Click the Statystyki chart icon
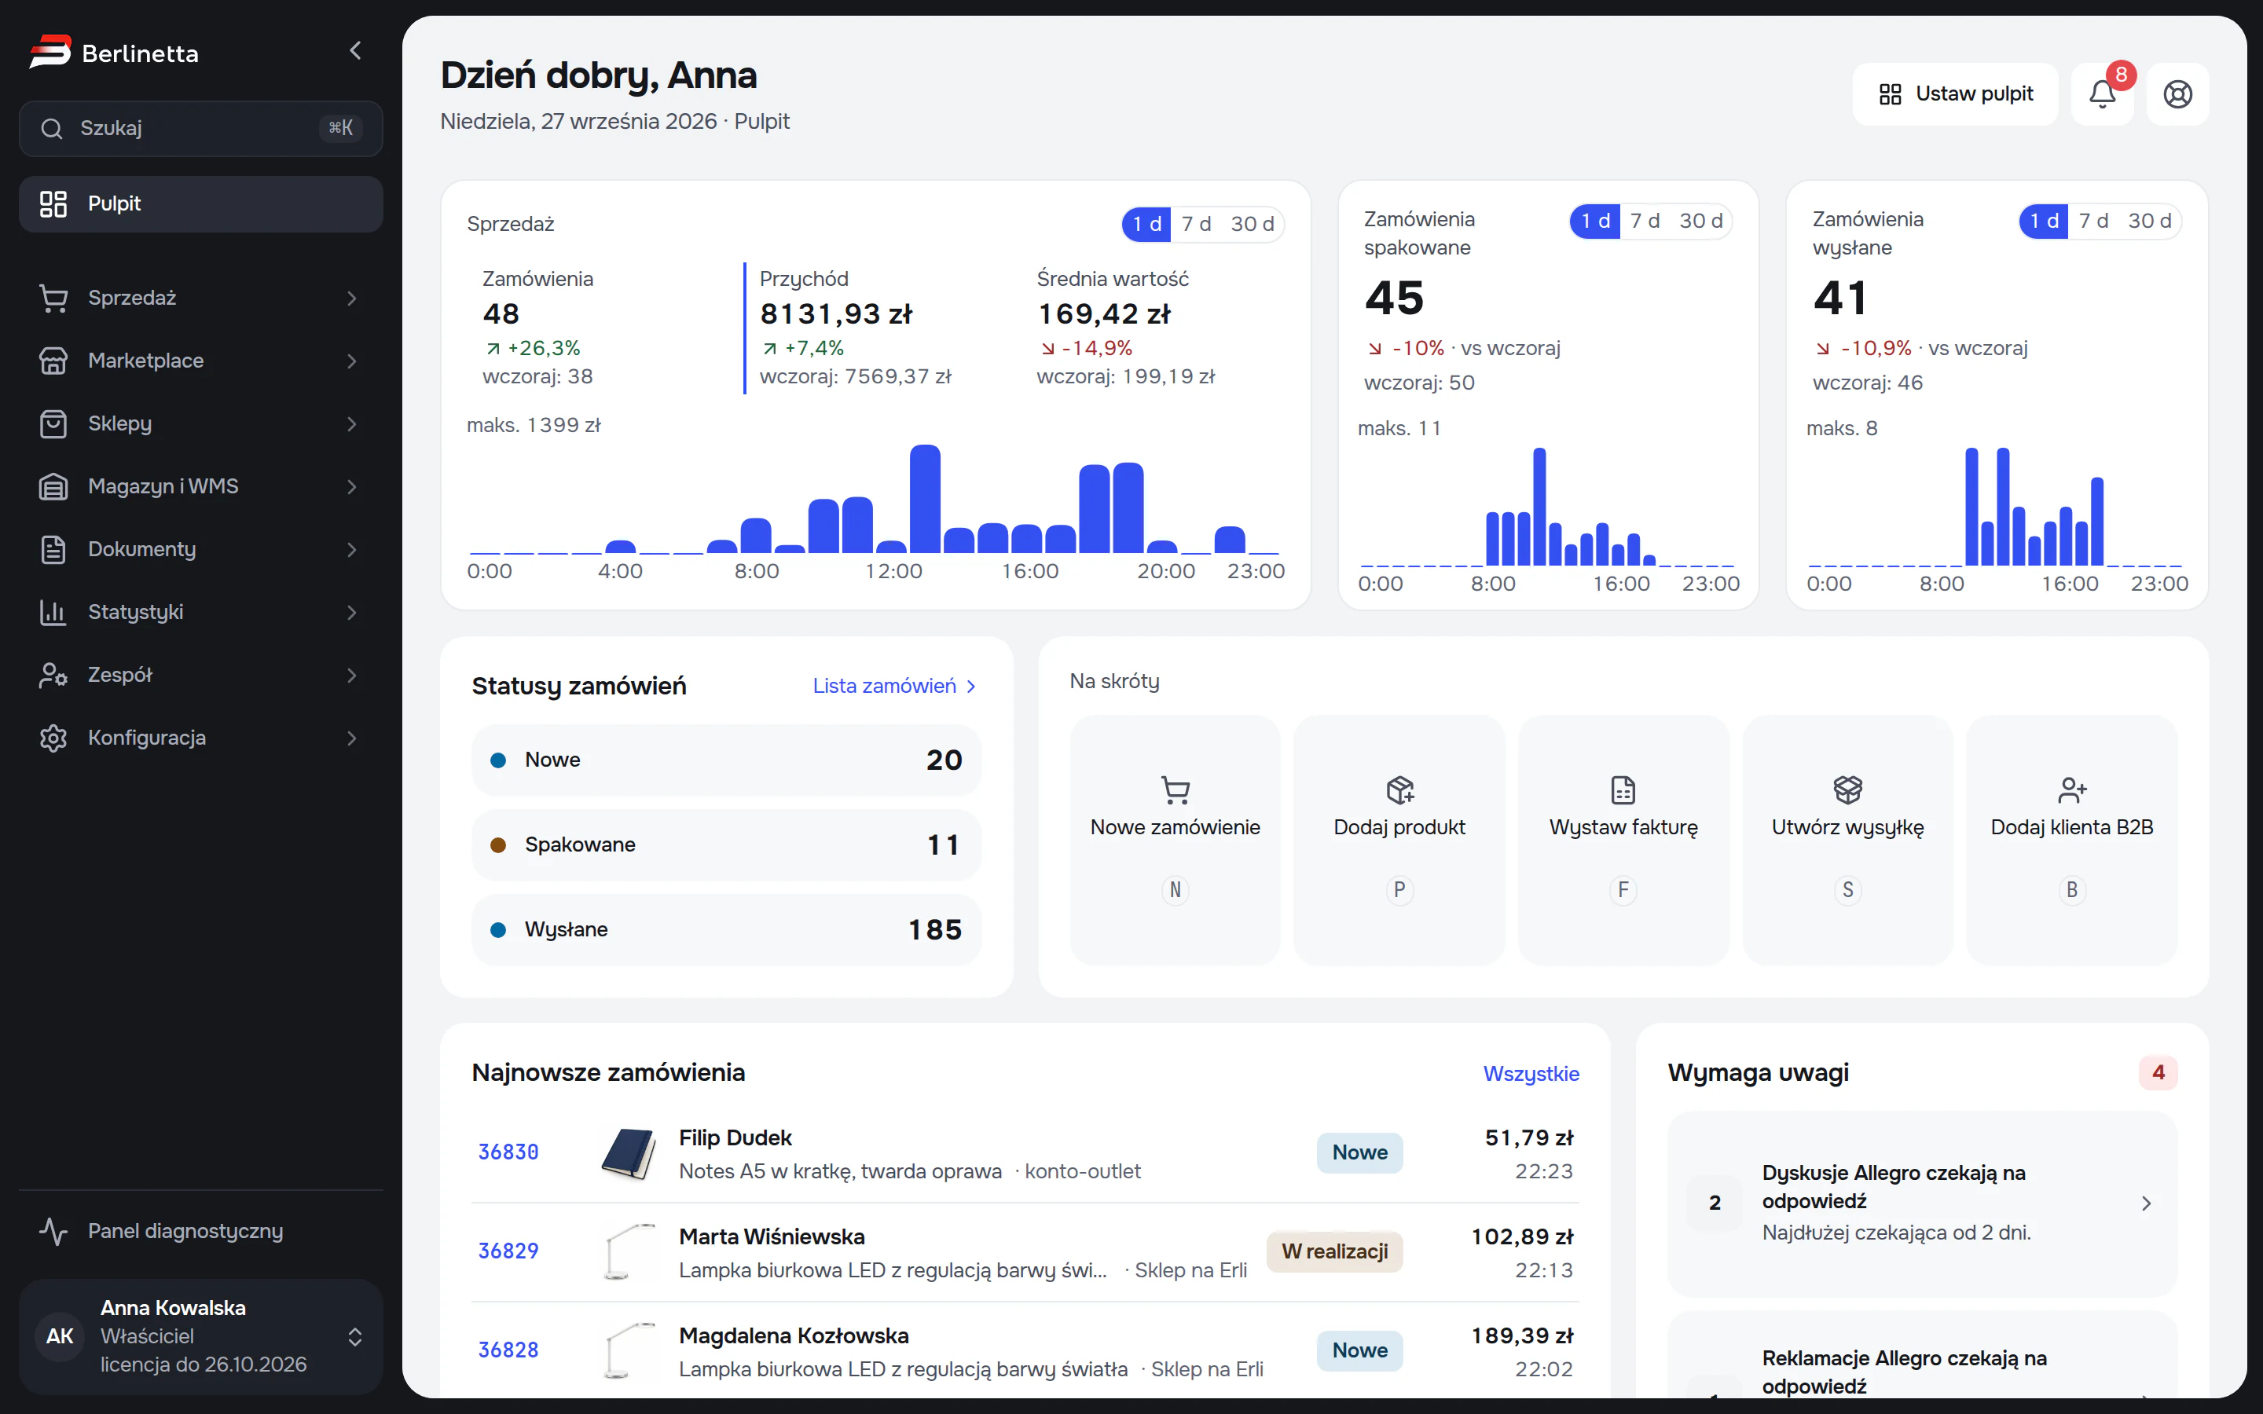This screenshot has width=2263, height=1414. click(53, 613)
